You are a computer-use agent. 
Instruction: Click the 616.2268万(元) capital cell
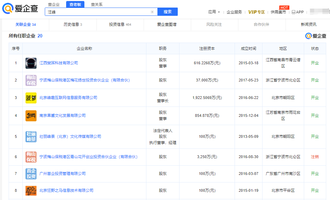coord(207,63)
